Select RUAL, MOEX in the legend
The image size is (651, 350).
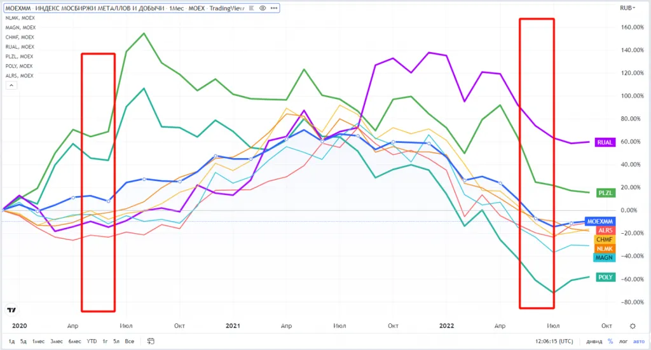(x=20, y=47)
